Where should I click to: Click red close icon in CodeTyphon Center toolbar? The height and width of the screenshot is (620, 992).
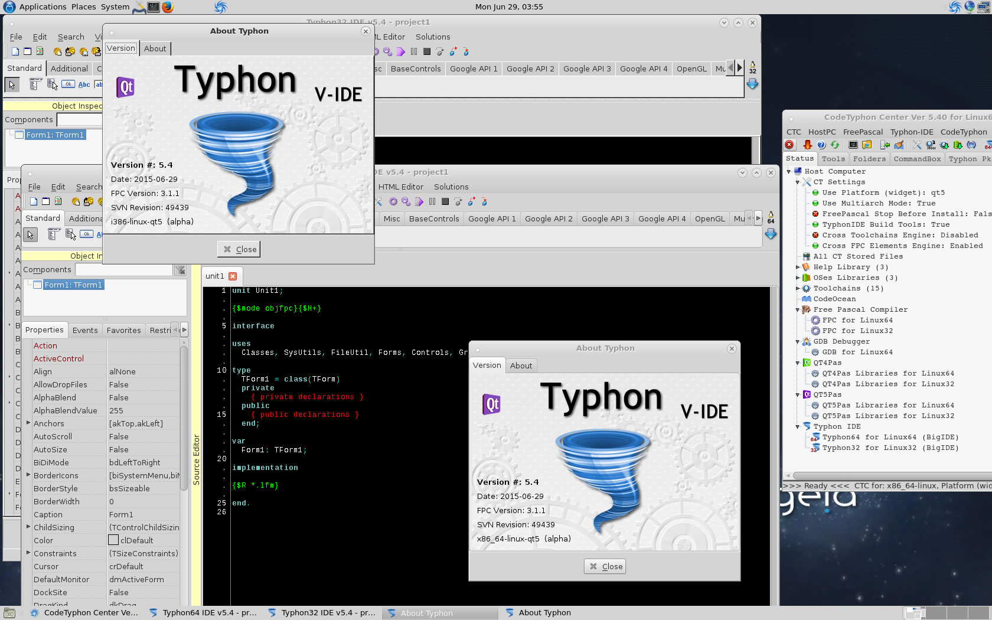click(x=789, y=145)
